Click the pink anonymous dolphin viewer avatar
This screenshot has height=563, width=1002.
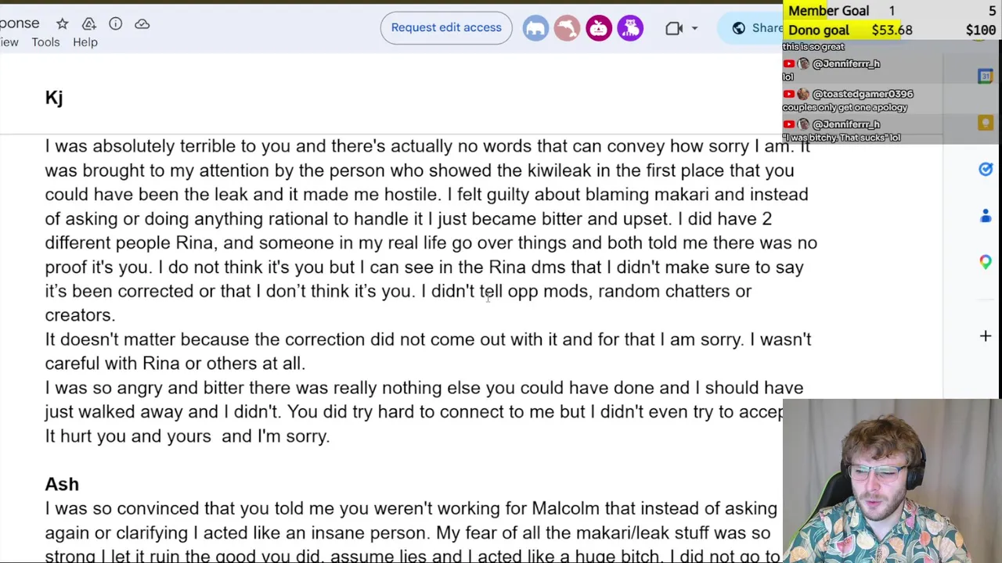(567, 29)
